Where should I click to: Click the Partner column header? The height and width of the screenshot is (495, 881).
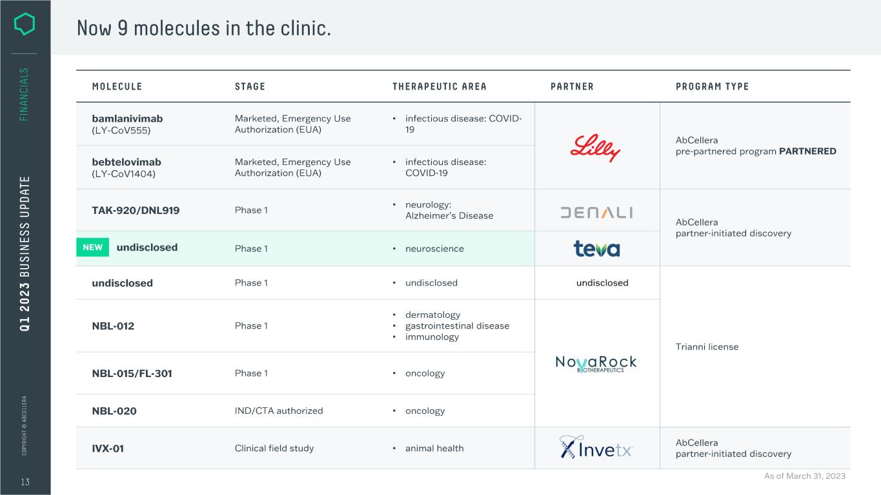[572, 86]
